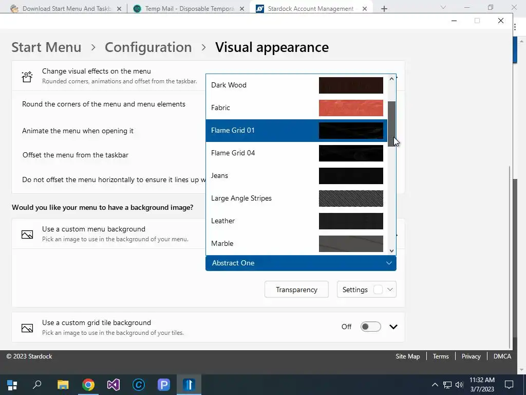
Task: Click the Marble gray texture thumbnail
Action: [351, 243]
